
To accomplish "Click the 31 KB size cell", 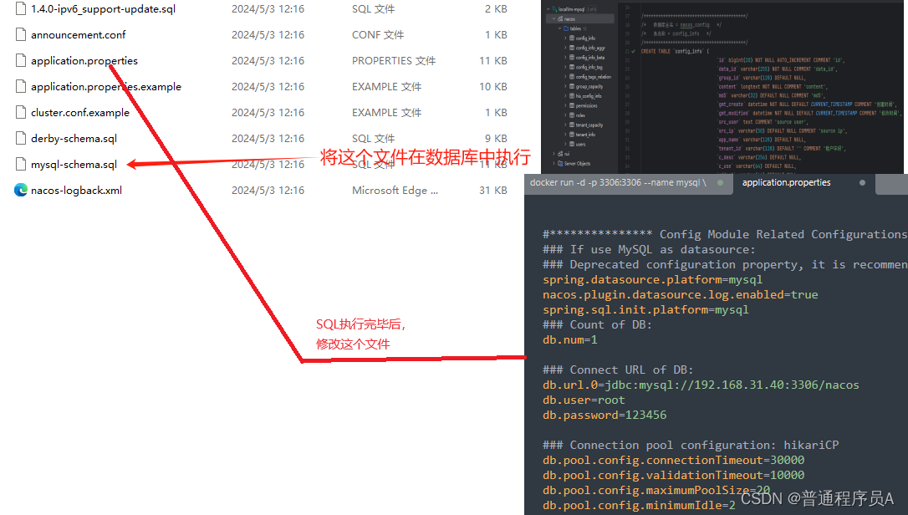I will point(492,190).
